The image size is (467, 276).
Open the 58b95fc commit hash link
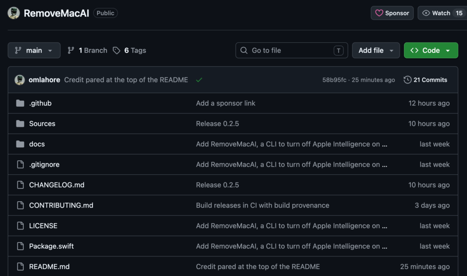(334, 80)
